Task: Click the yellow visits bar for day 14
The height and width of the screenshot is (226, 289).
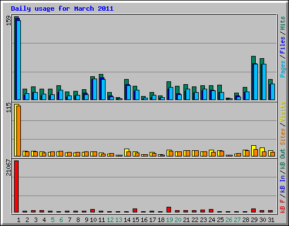Action: click(126, 153)
